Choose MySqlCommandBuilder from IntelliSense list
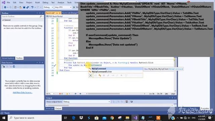 point(116,72)
